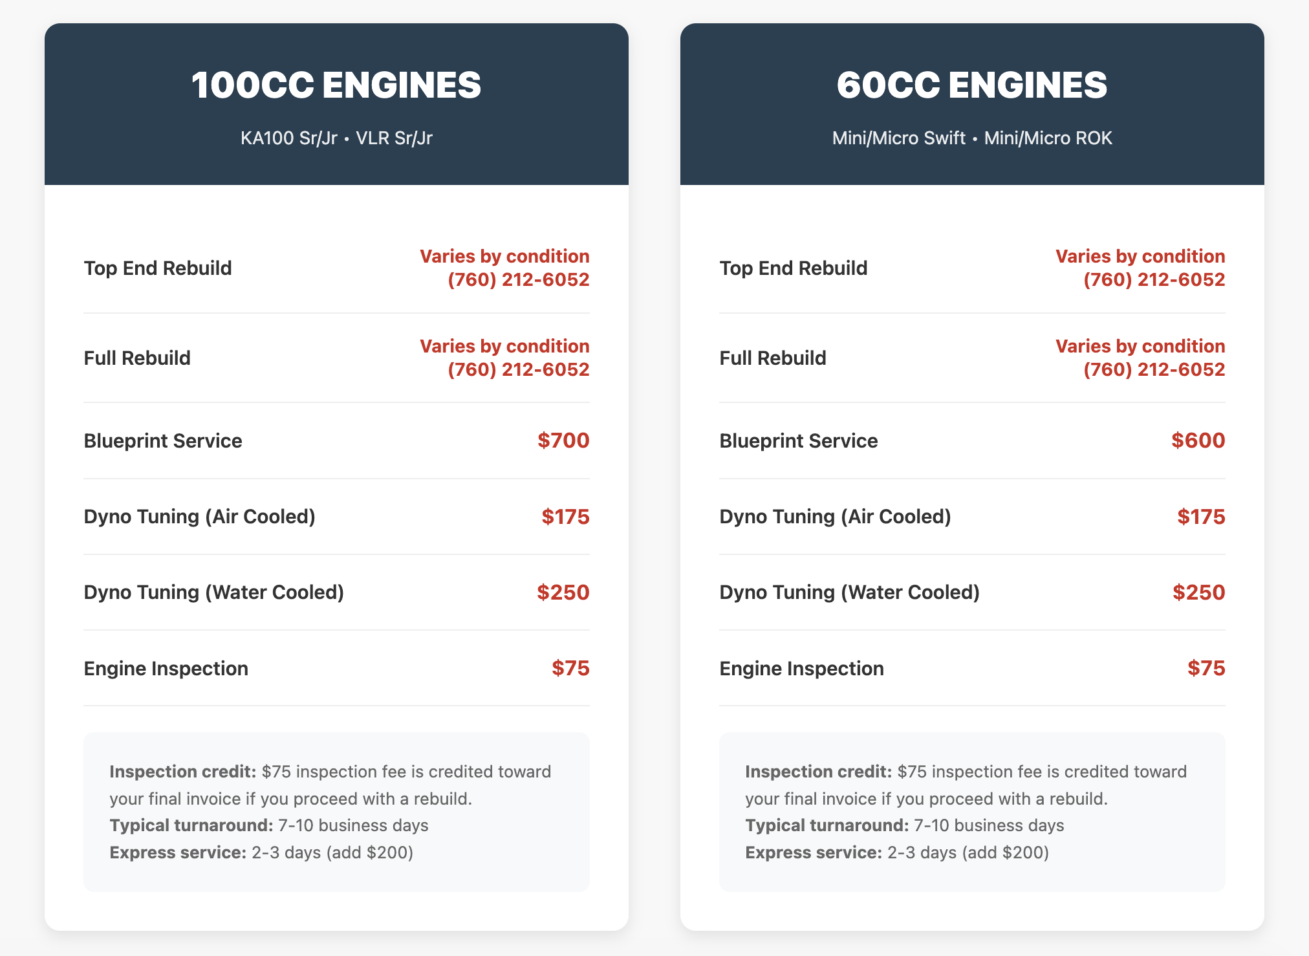This screenshot has height=956, width=1309.
Task: Click phone number for 60cc Full Rebuild
Action: click(1154, 369)
